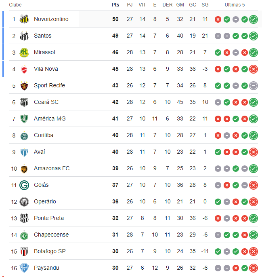Open the América-MG team link
The width and height of the screenshot is (262, 277).
click(x=50, y=118)
